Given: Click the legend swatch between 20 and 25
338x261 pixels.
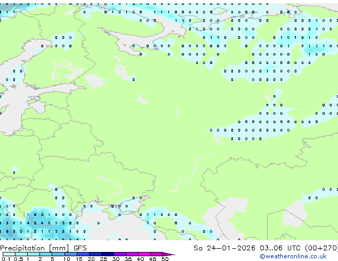Looking at the screenshot, I should (95, 254).
